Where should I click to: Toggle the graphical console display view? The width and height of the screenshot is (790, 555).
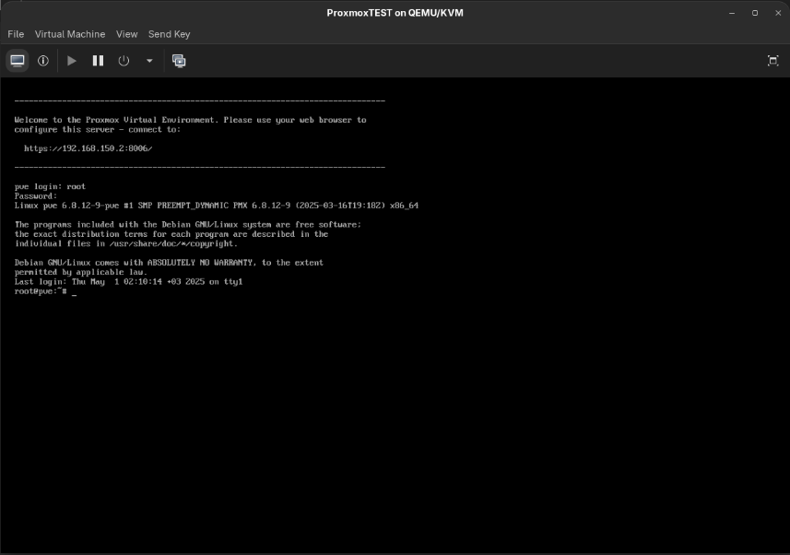[x=18, y=60]
